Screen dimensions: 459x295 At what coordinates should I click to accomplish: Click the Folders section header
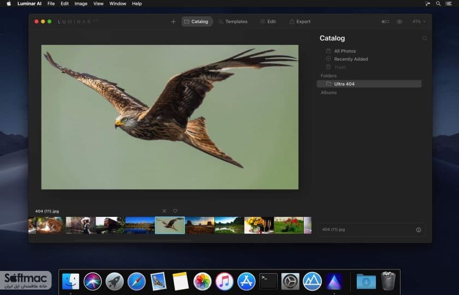[x=328, y=76]
